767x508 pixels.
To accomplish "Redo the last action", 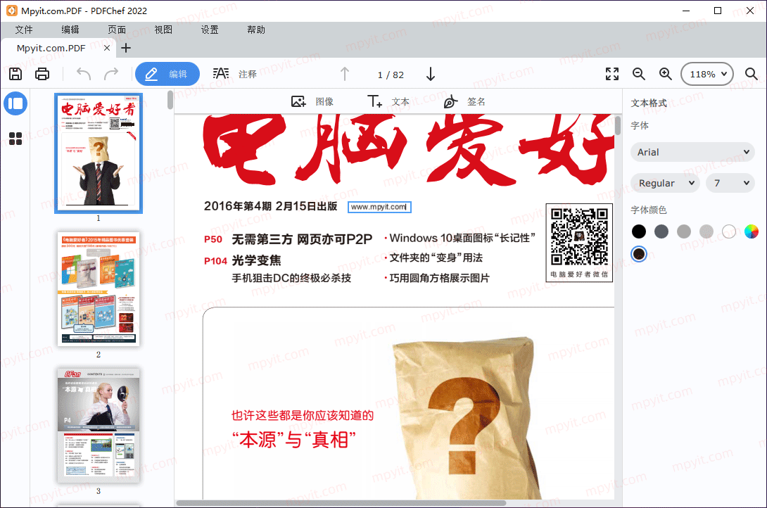I will (111, 74).
